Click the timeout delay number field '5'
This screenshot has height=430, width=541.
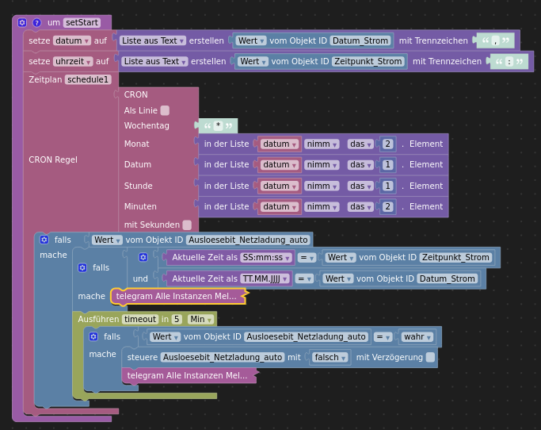pyautogui.click(x=177, y=319)
